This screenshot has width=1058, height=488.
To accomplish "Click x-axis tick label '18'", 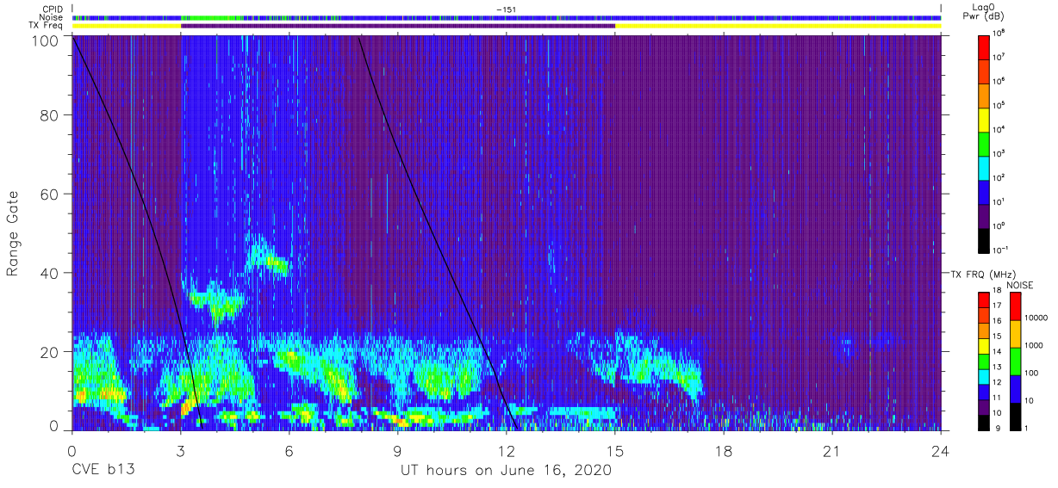I will (724, 450).
